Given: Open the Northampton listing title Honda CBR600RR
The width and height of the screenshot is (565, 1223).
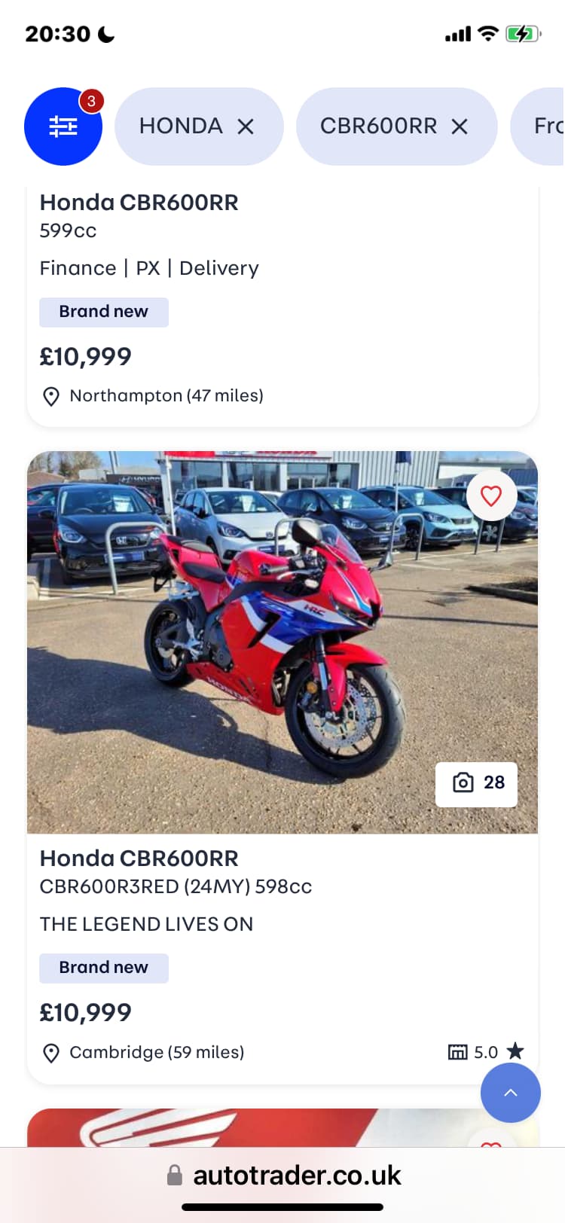Looking at the screenshot, I should click(139, 203).
